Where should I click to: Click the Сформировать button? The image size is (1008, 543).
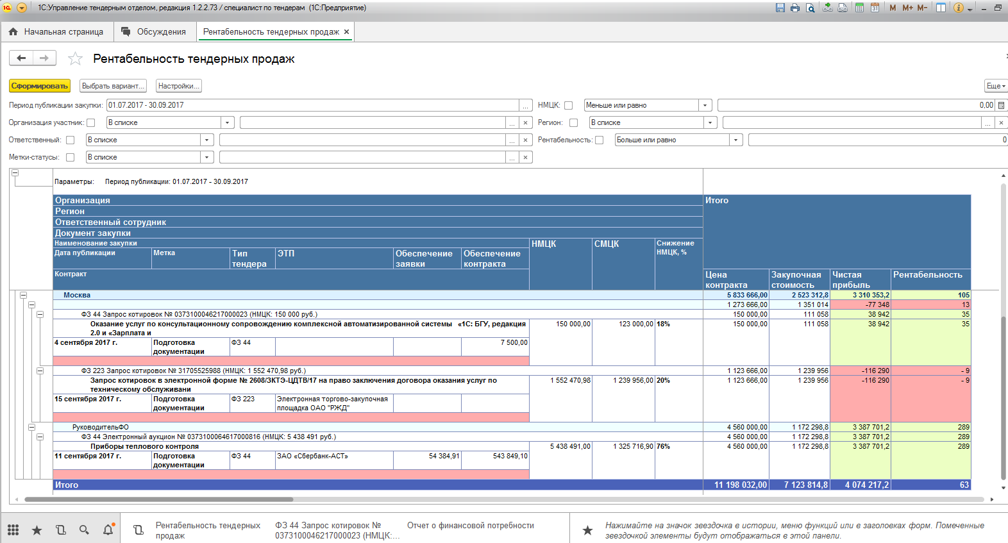(x=39, y=86)
